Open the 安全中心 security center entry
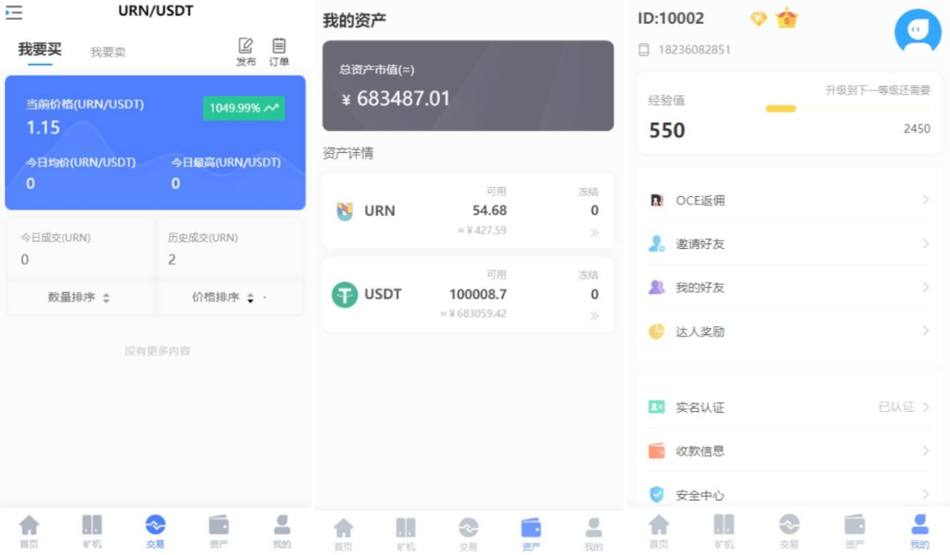950x555 pixels. point(789,495)
